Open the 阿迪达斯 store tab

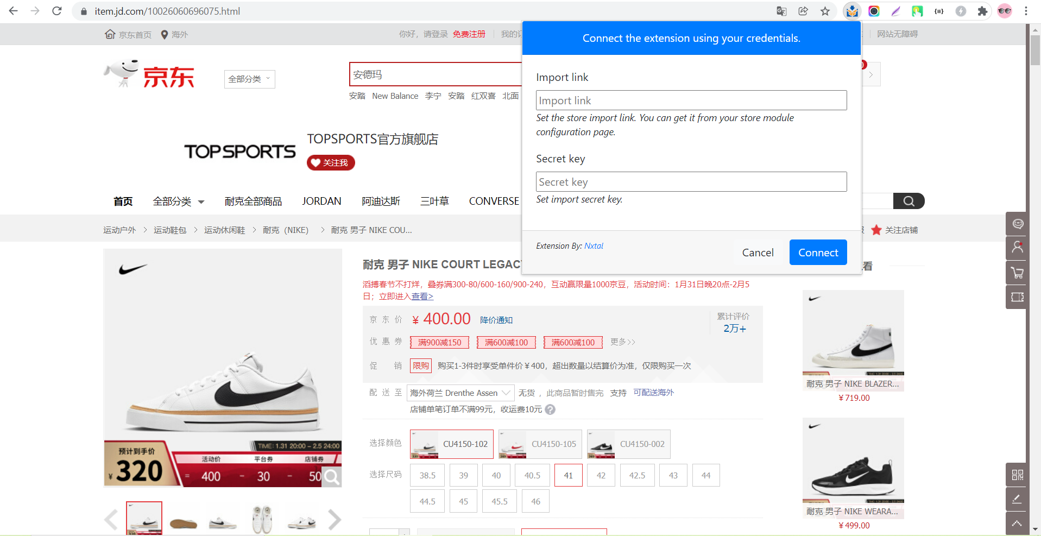[x=381, y=201]
